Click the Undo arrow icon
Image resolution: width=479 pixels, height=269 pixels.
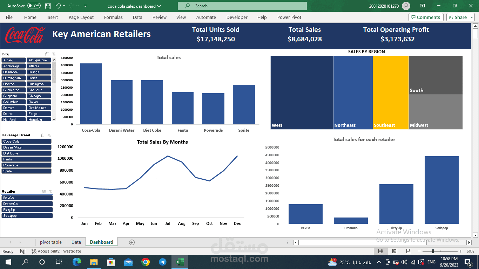[x=58, y=6]
